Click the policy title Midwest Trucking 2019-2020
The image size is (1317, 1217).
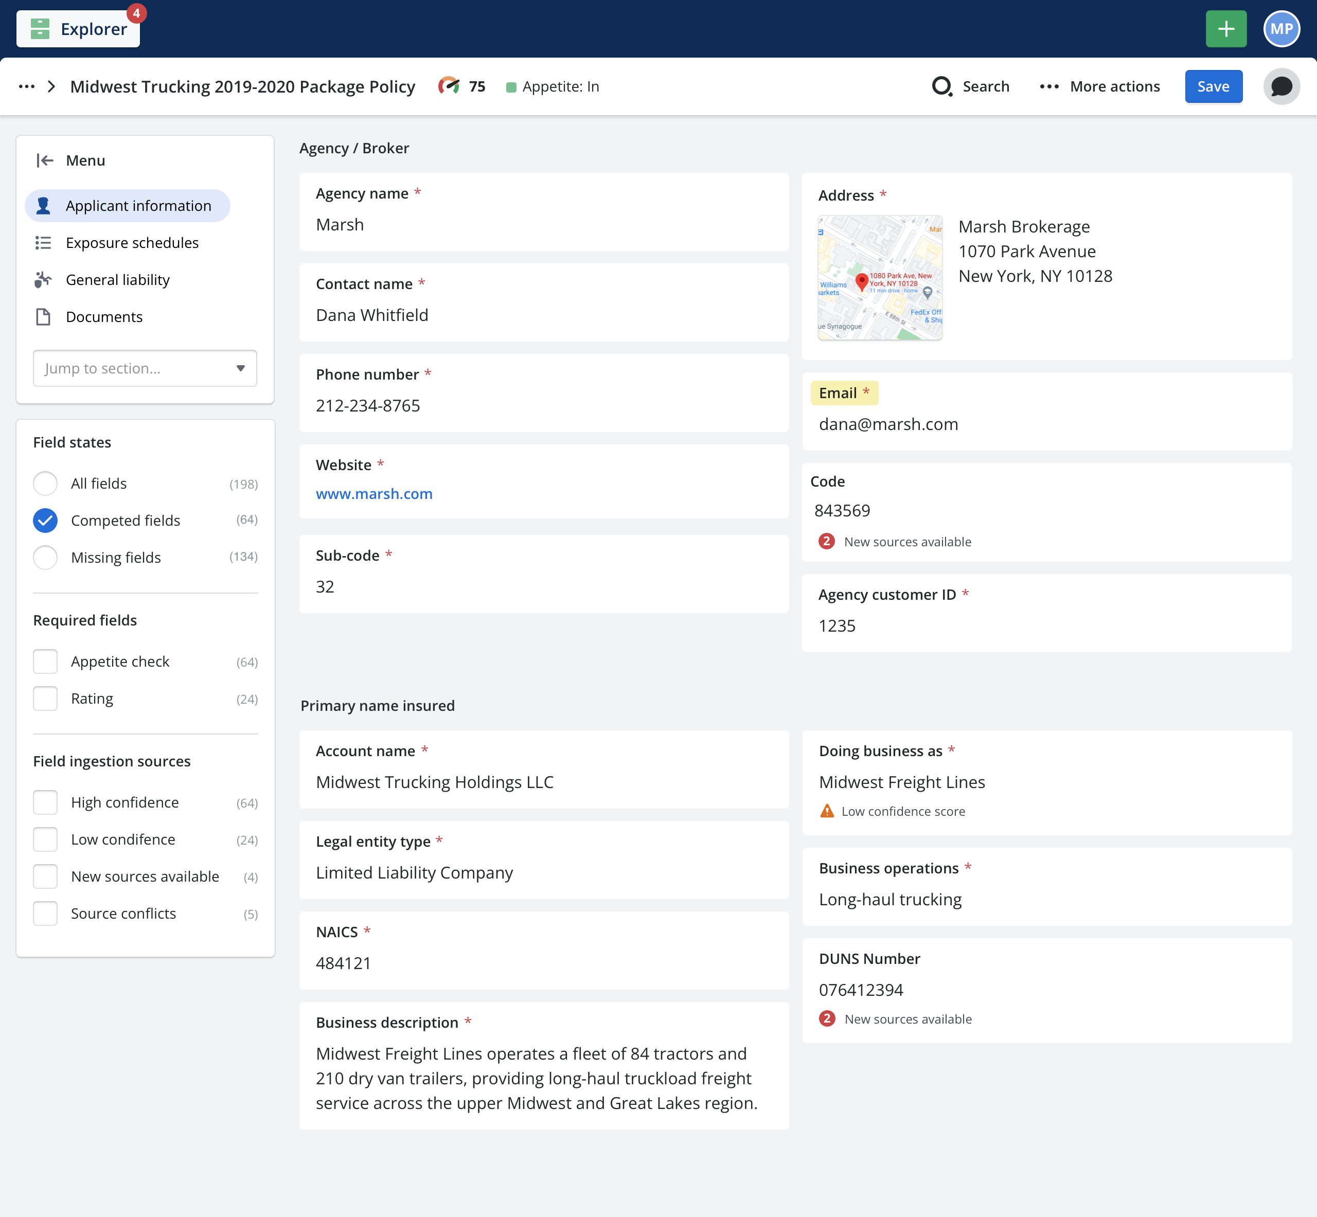click(x=242, y=86)
